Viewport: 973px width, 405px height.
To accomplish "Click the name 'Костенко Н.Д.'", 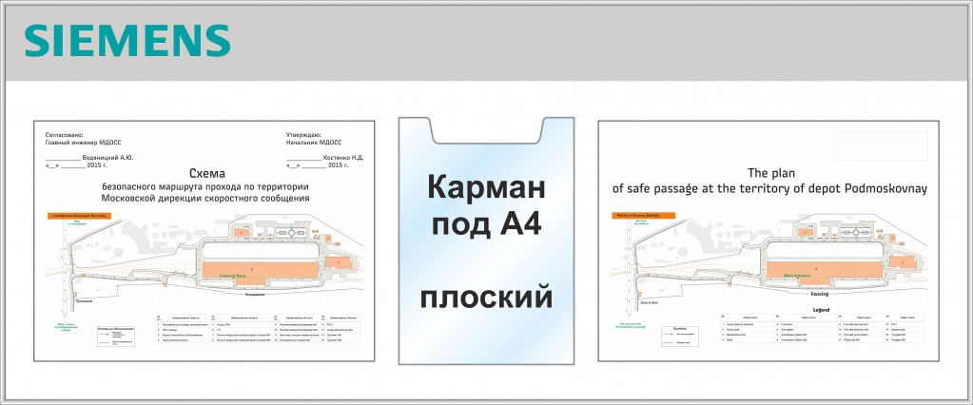I will [342, 158].
